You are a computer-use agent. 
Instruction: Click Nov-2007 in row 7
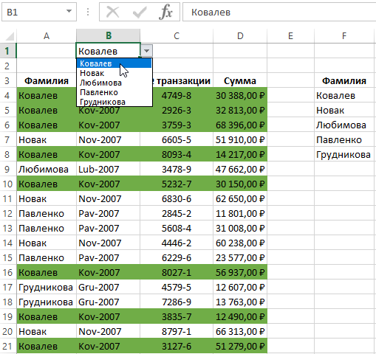109,139
